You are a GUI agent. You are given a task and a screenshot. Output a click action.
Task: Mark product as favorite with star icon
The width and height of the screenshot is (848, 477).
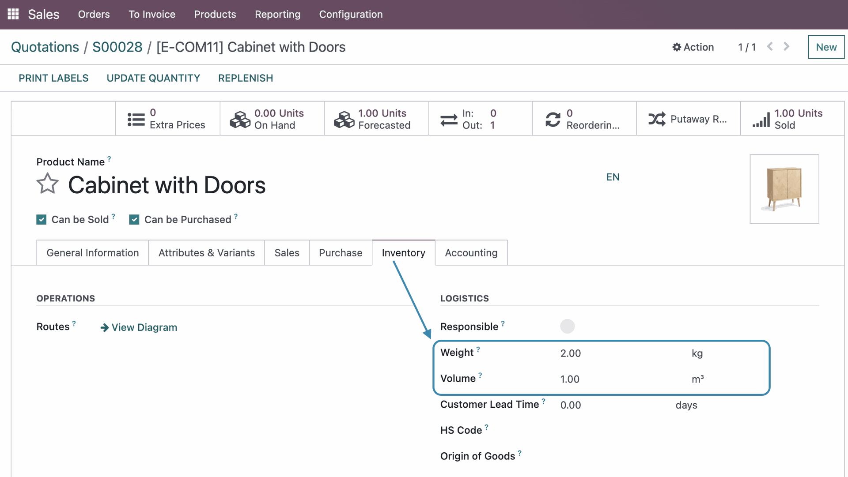(x=47, y=184)
